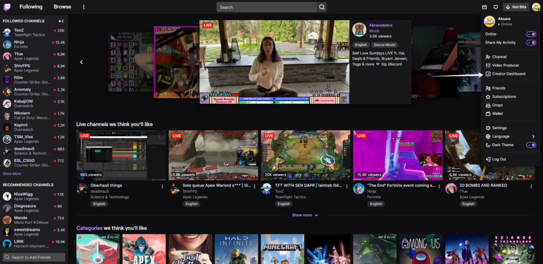The image size is (543, 264).
Task: Open the Minecraft category cover
Action: pyautogui.click(x=282, y=249)
